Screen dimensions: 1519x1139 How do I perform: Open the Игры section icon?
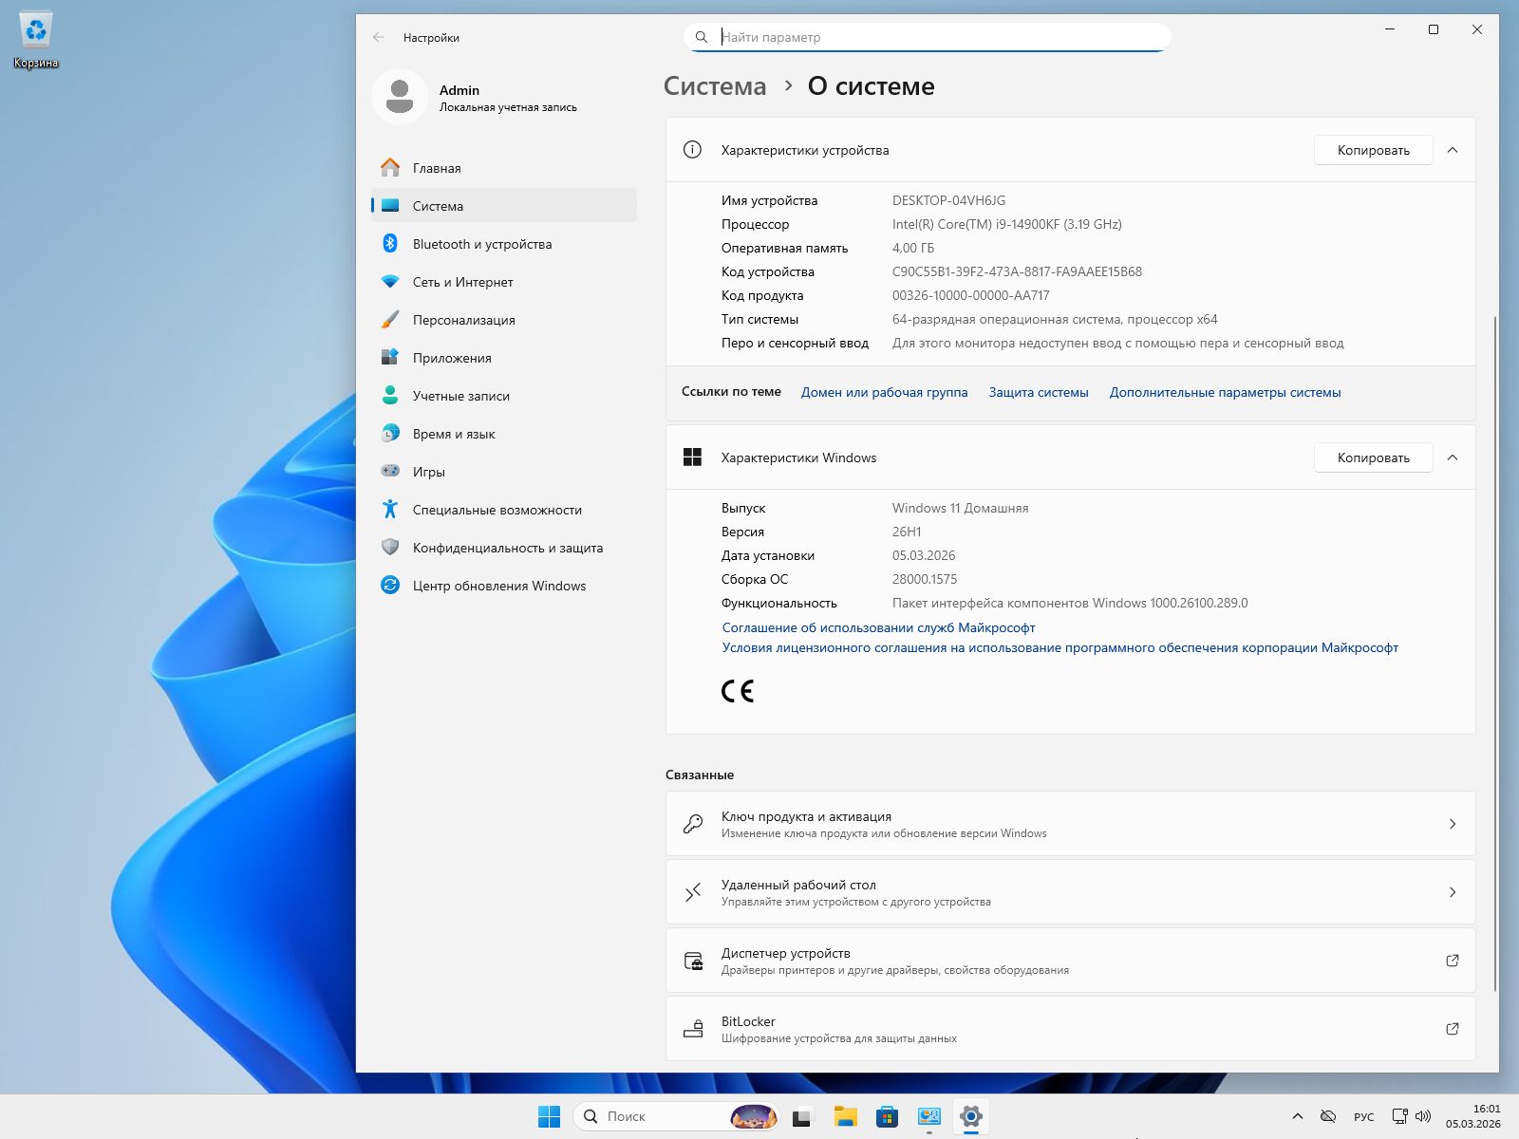click(x=391, y=471)
